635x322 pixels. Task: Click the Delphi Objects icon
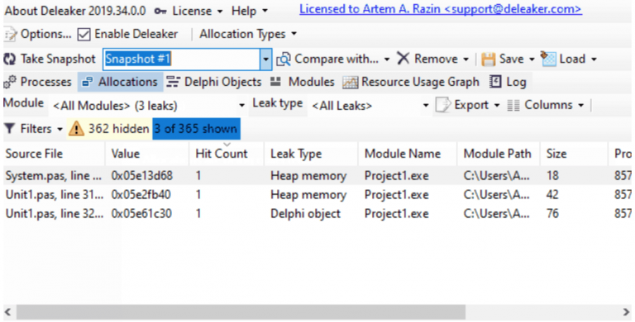pos(173,82)
